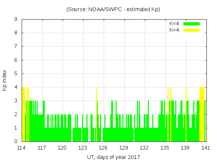Click the y-axis tick label 9
This screenshot has height=162, width=217.
coord(16,20)
